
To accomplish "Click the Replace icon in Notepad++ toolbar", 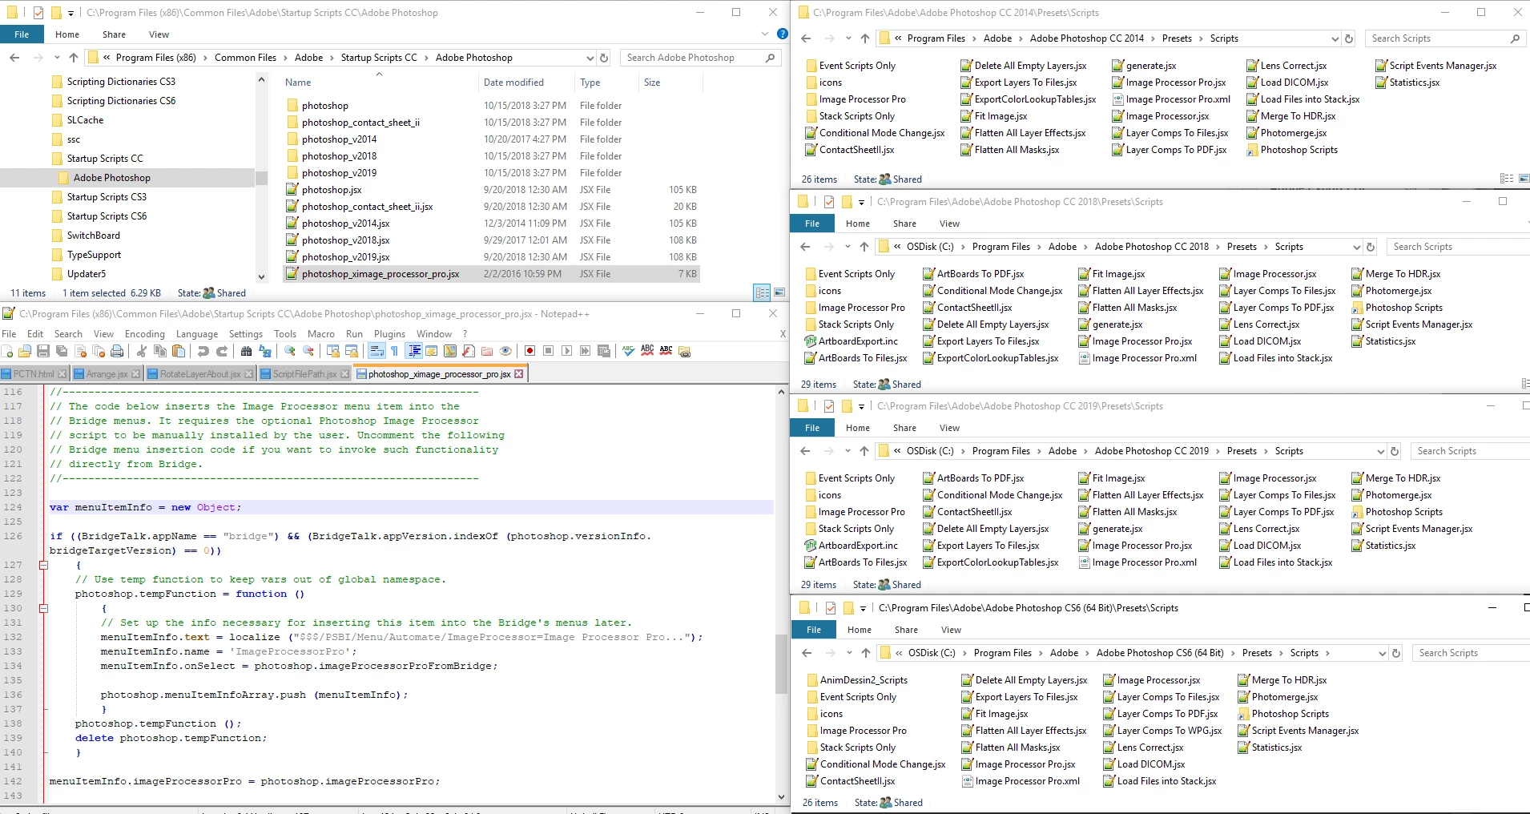I will coord(265,351).
